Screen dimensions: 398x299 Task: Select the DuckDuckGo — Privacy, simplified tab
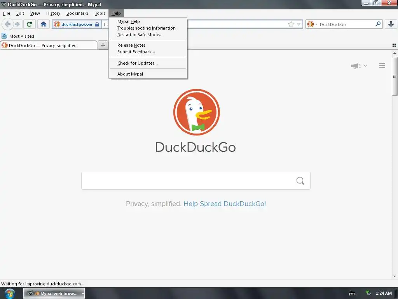coord(49,45)
